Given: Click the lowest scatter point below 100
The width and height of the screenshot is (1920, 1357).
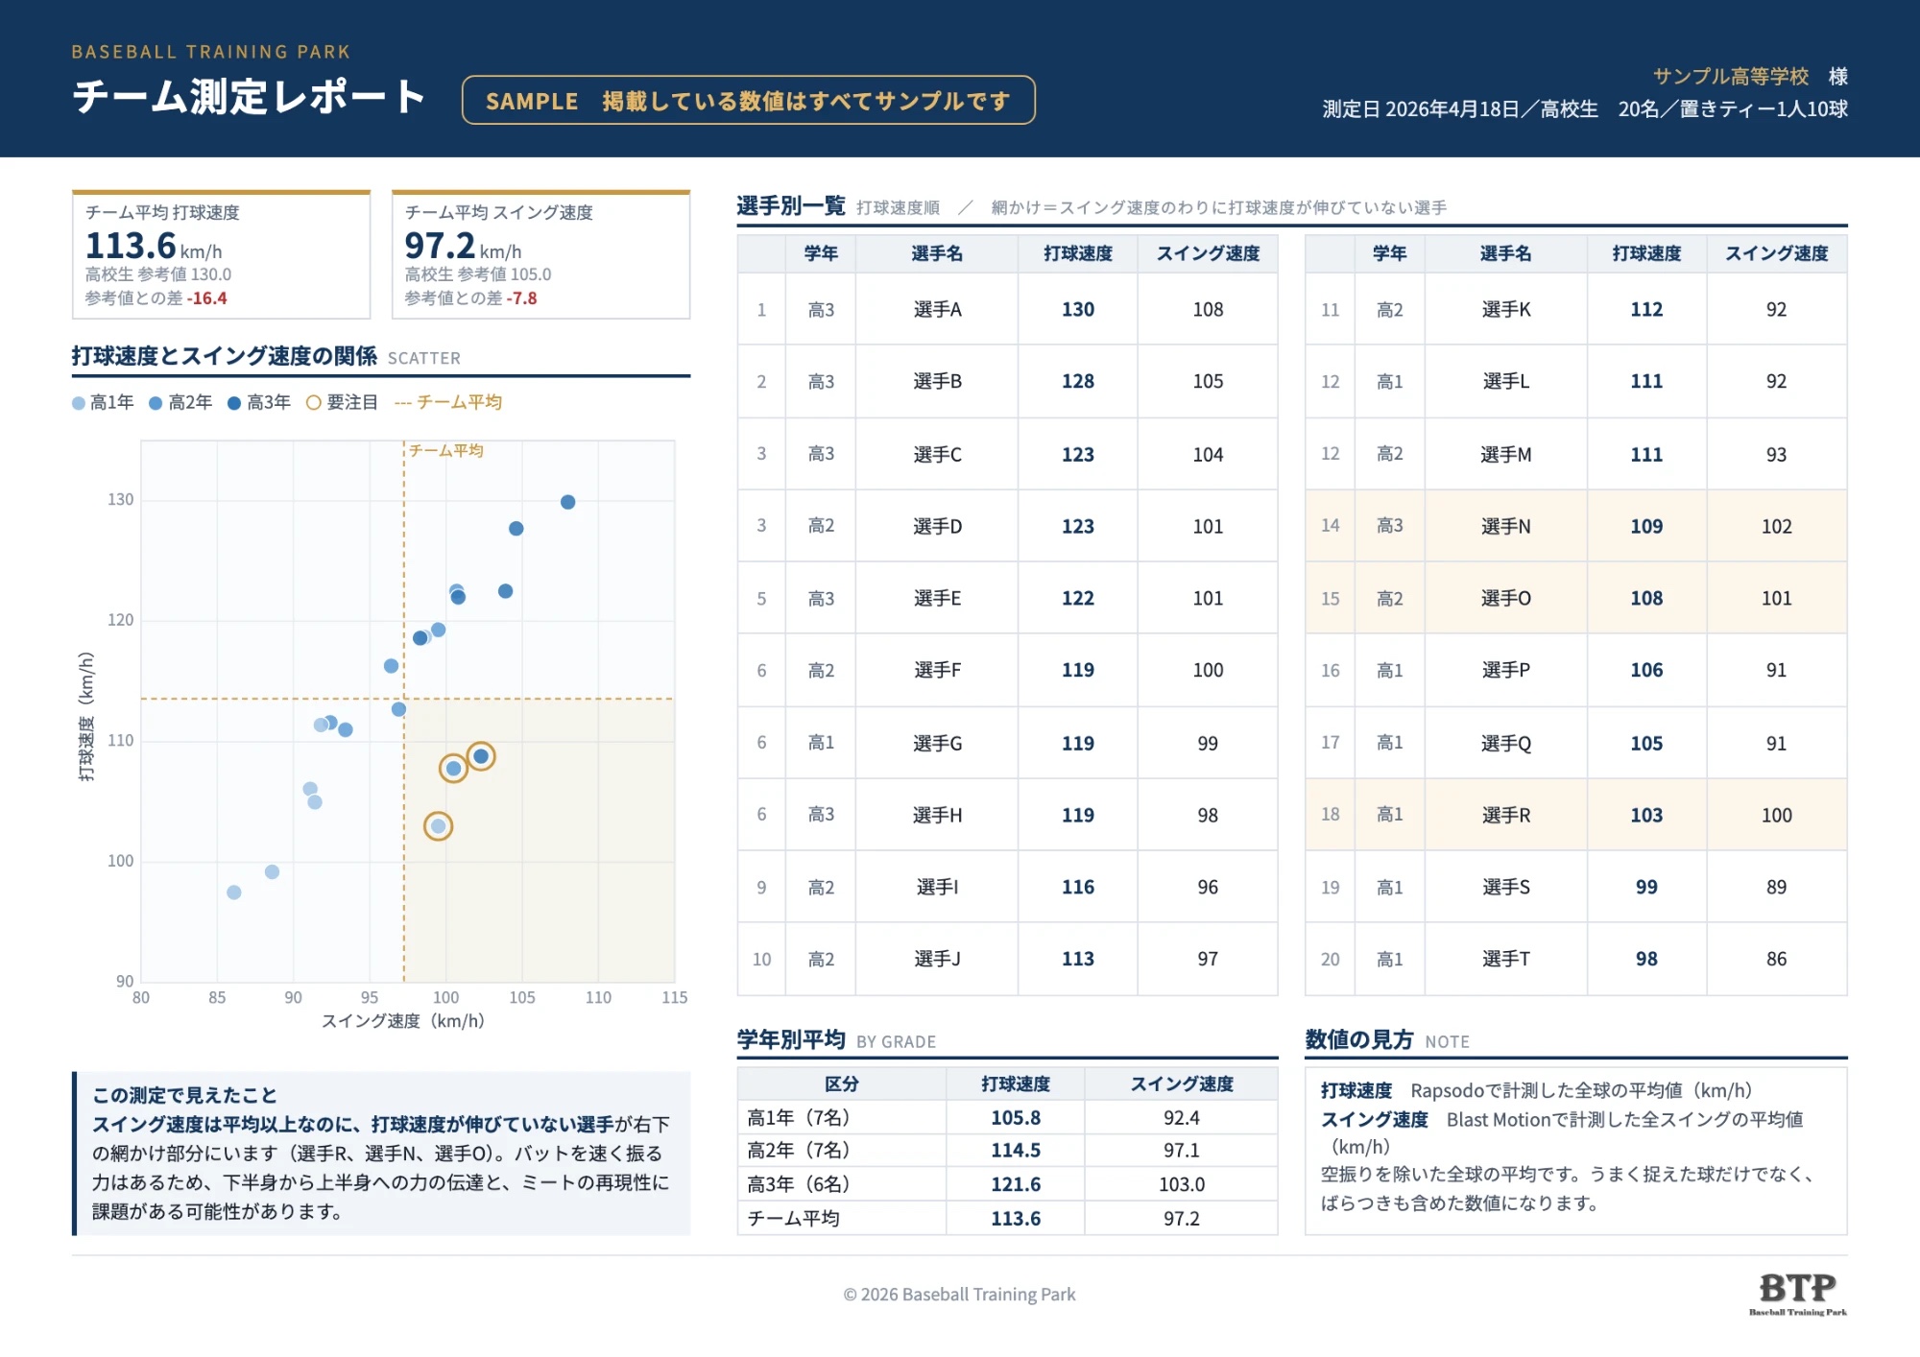Looking at the screenshot, I should coord(233,893).
